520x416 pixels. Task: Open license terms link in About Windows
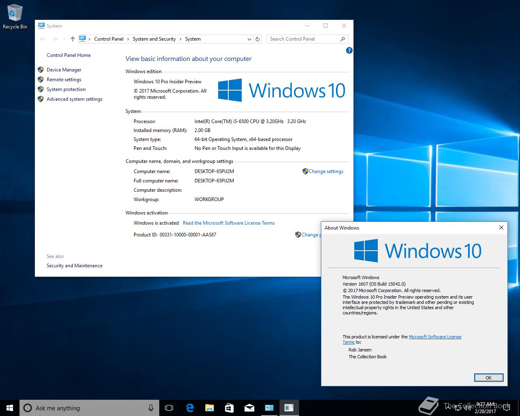pos(435,337)
